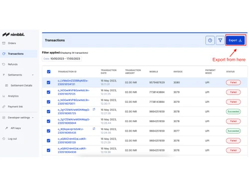
Task: Click the TRANSACTION ID column header
Action: [x=67, y=72]
